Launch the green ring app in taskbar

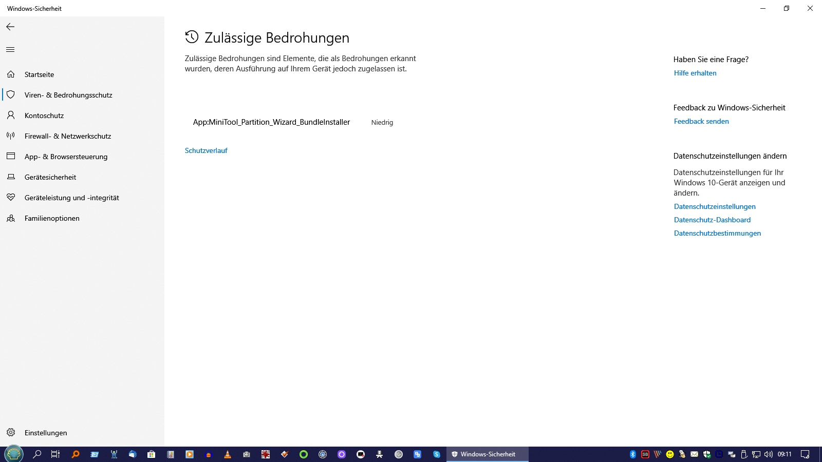coord(304,454)
